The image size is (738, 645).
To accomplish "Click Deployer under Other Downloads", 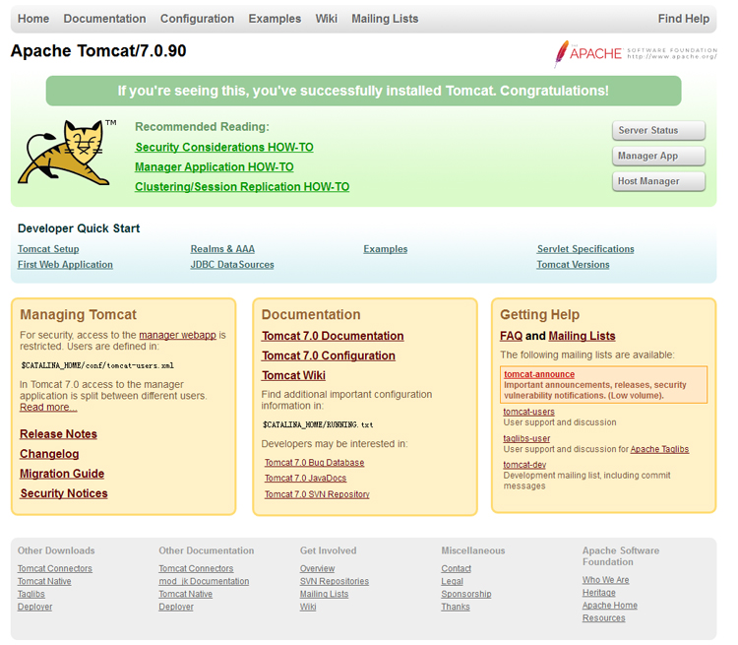I will coord(35,608).
